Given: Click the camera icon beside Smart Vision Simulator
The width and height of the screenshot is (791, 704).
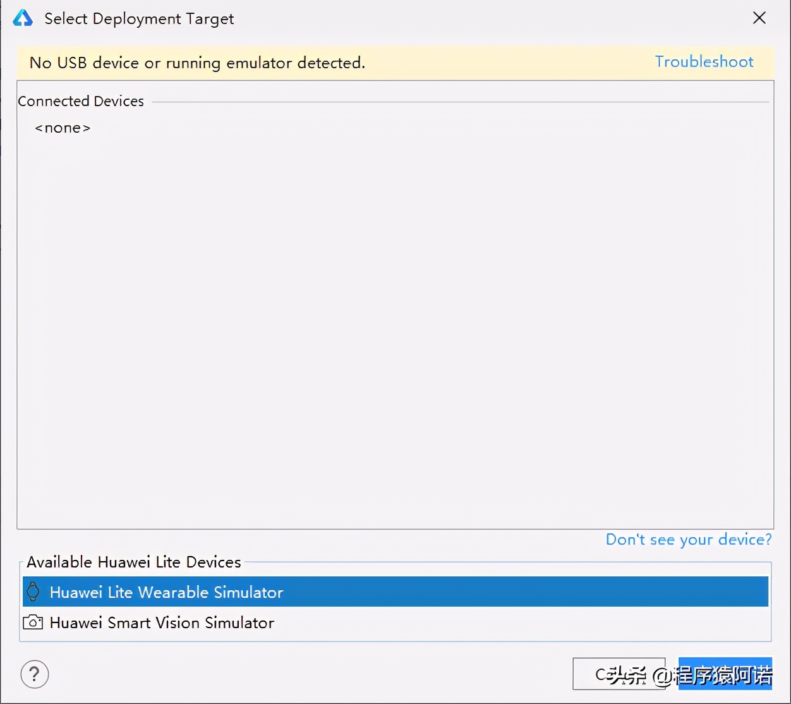Looking at the screenshot, I should coord(33,622).
